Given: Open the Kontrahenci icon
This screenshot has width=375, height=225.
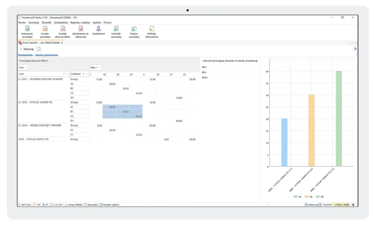Looking at the screenshot, I should 99,29.
